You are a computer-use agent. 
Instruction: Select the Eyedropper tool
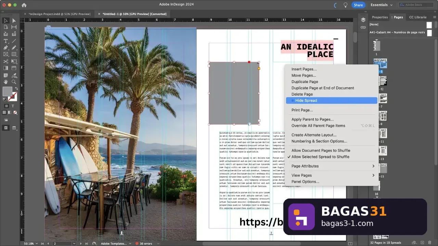point(14,75)
